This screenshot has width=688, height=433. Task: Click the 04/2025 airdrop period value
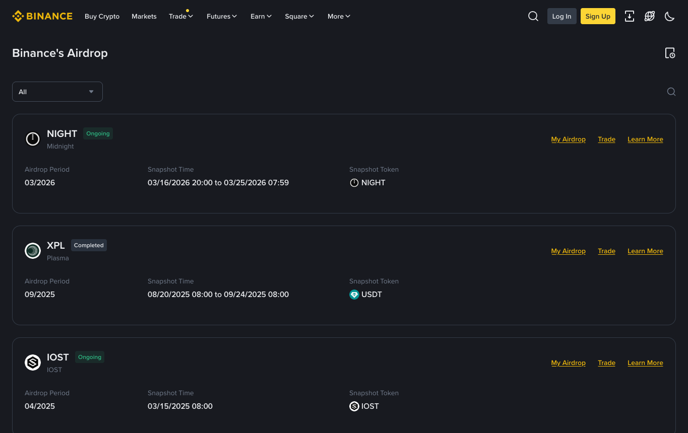(40, 406)
